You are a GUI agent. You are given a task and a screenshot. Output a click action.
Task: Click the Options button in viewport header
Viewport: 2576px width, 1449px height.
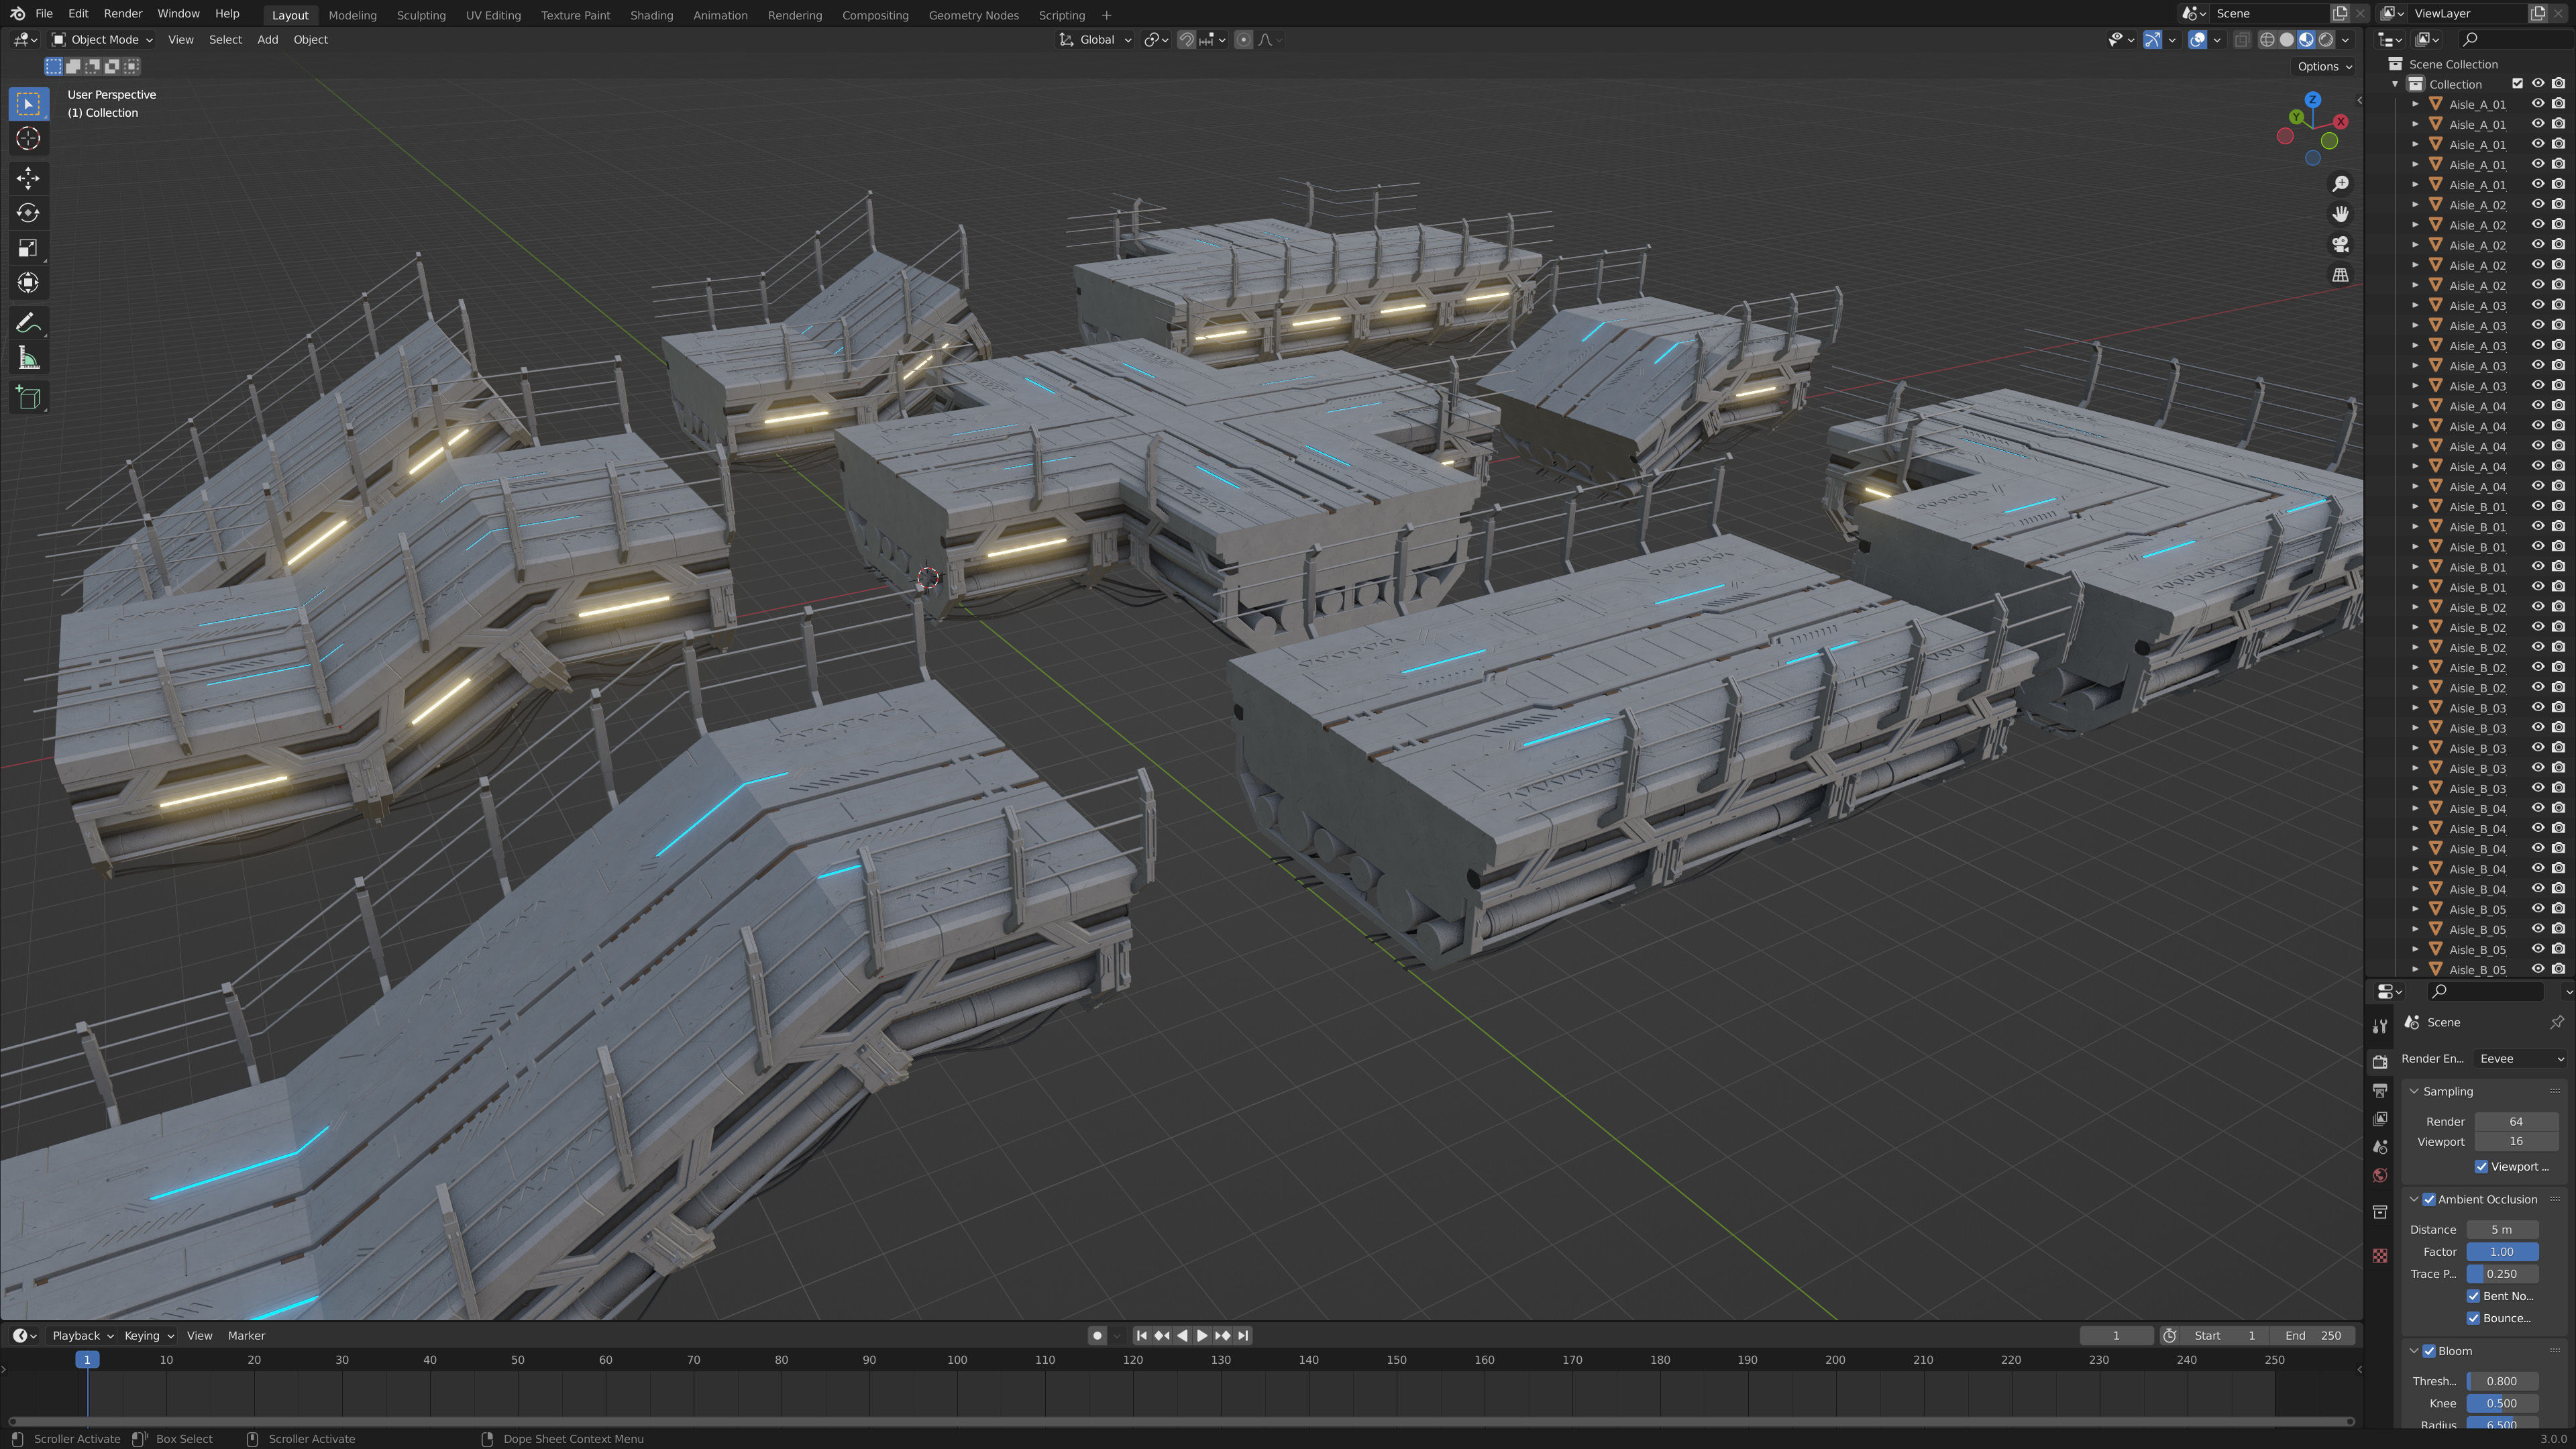click(x=2324, y=66)
